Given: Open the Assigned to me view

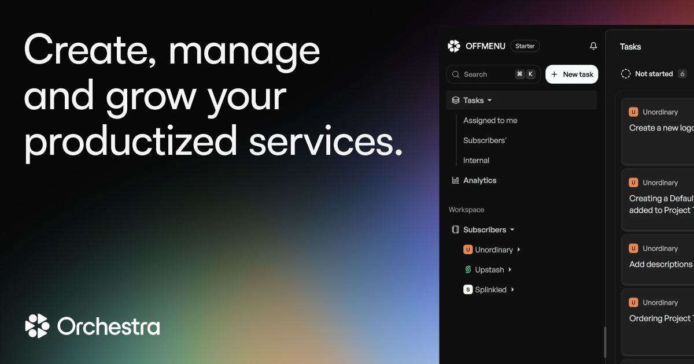Looking at the screenshot, I should 490,120.
